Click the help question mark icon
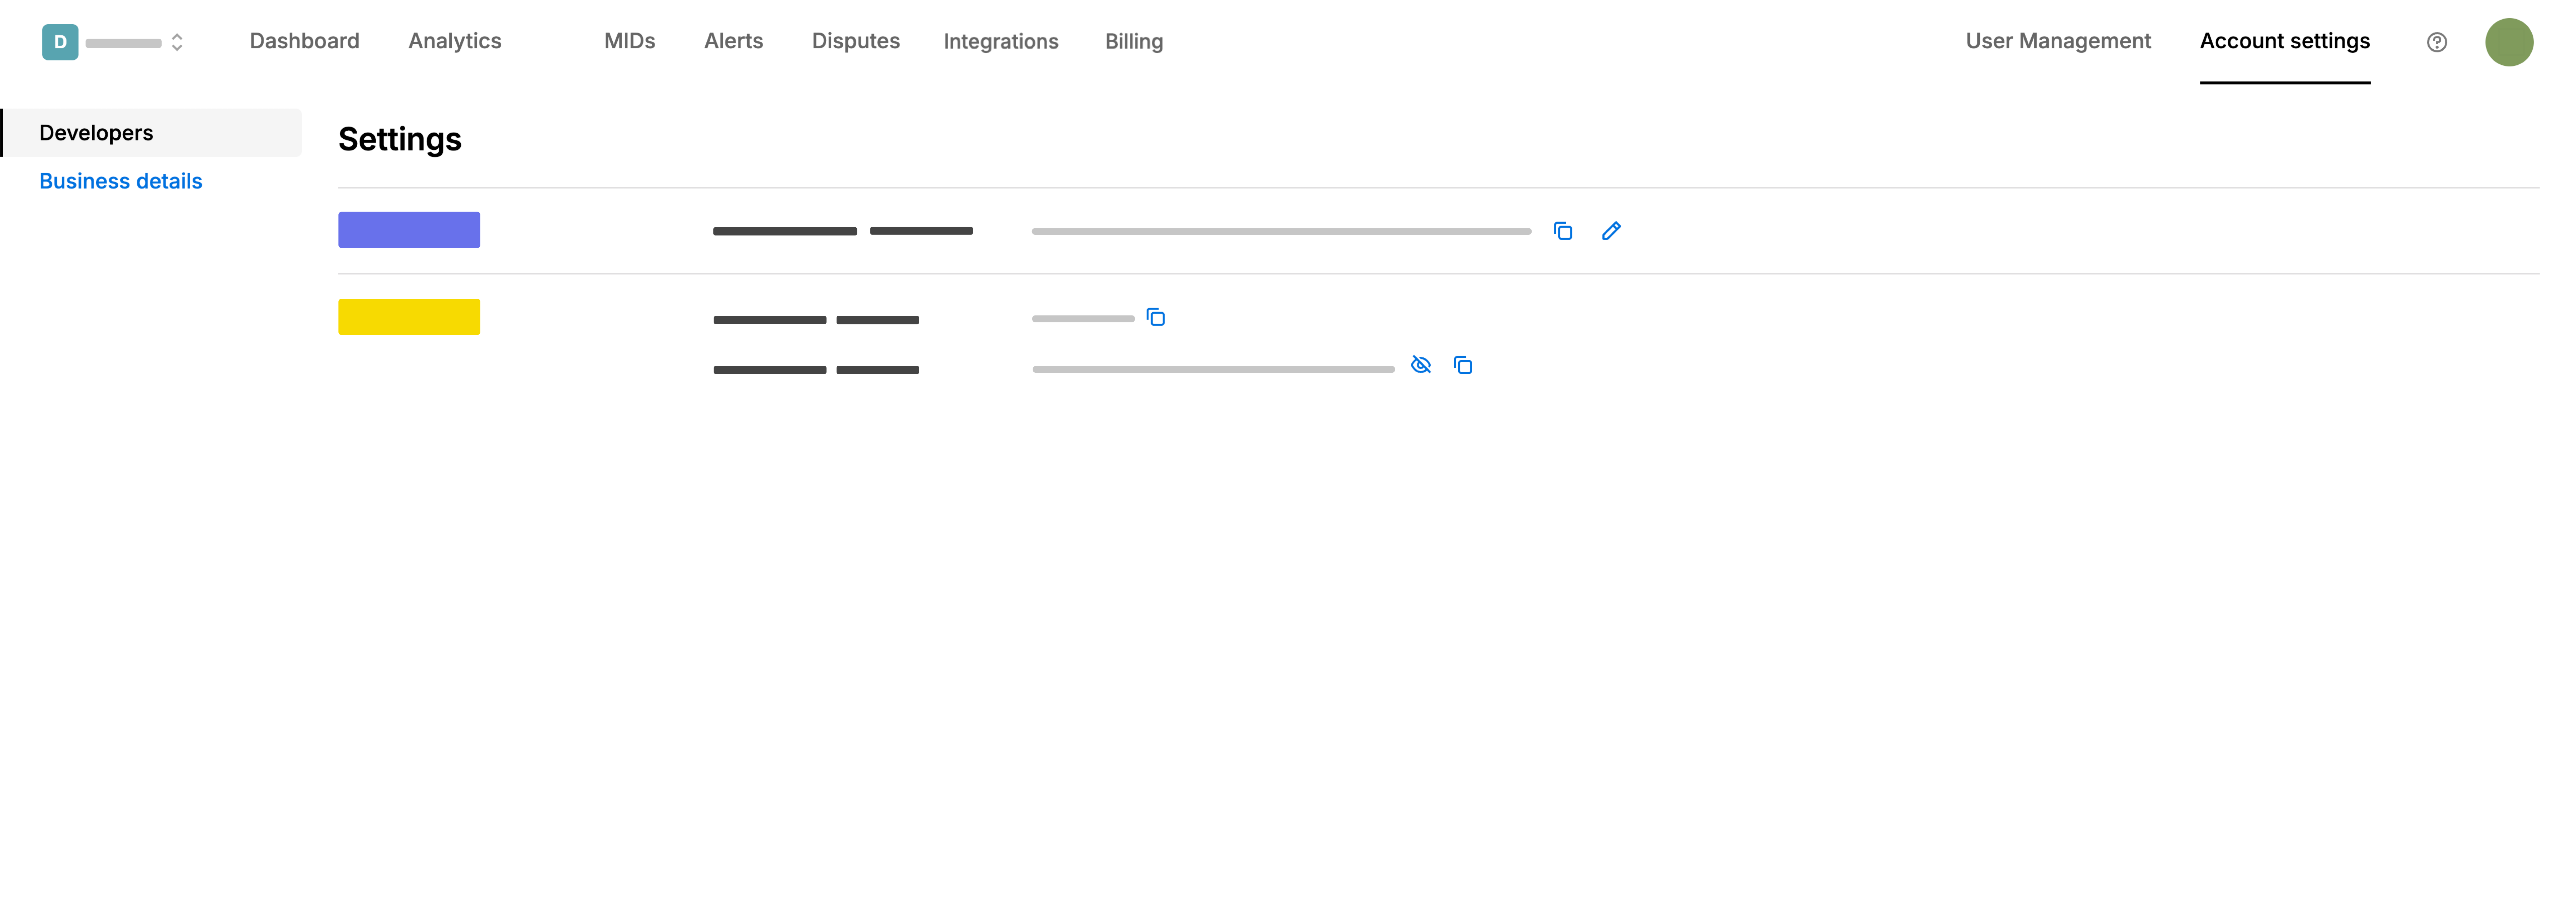 (x=2436, y=42)
